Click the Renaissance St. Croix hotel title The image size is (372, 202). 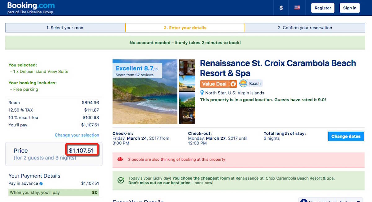coord(278,68)
